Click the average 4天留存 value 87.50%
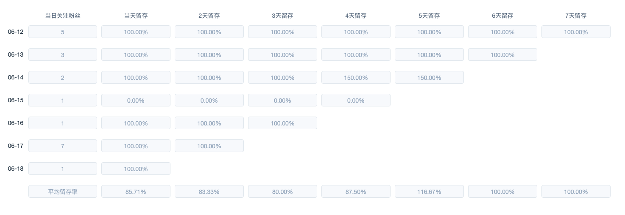The height and width of the screenshot is (215, 625). 356,192
